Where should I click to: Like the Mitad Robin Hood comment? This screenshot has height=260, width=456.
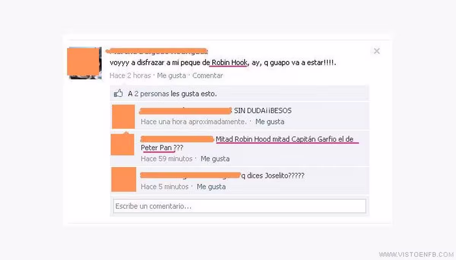pyautogui.click(x=215, y=158)
